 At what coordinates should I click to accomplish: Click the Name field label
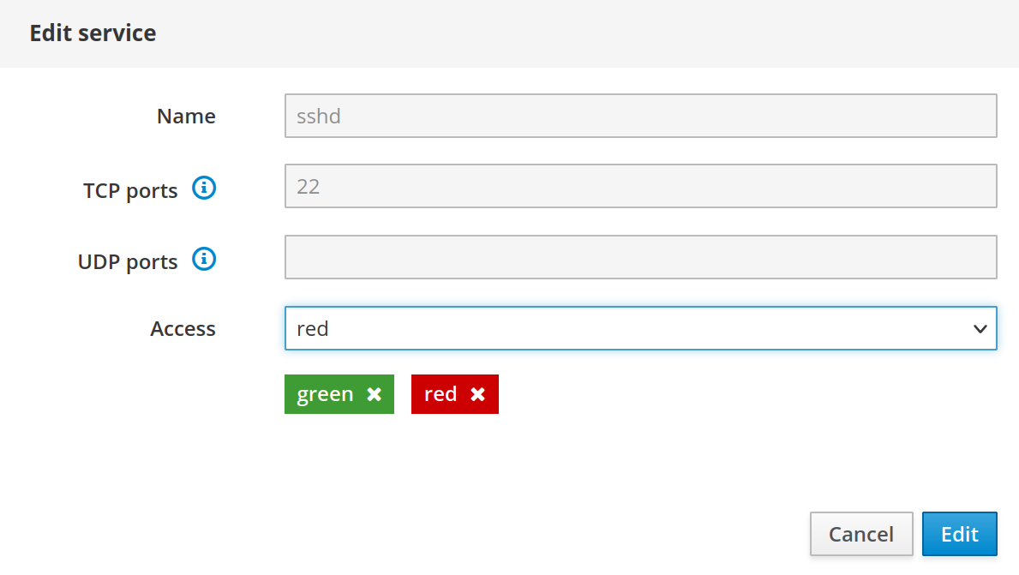[x=186, y=117]
